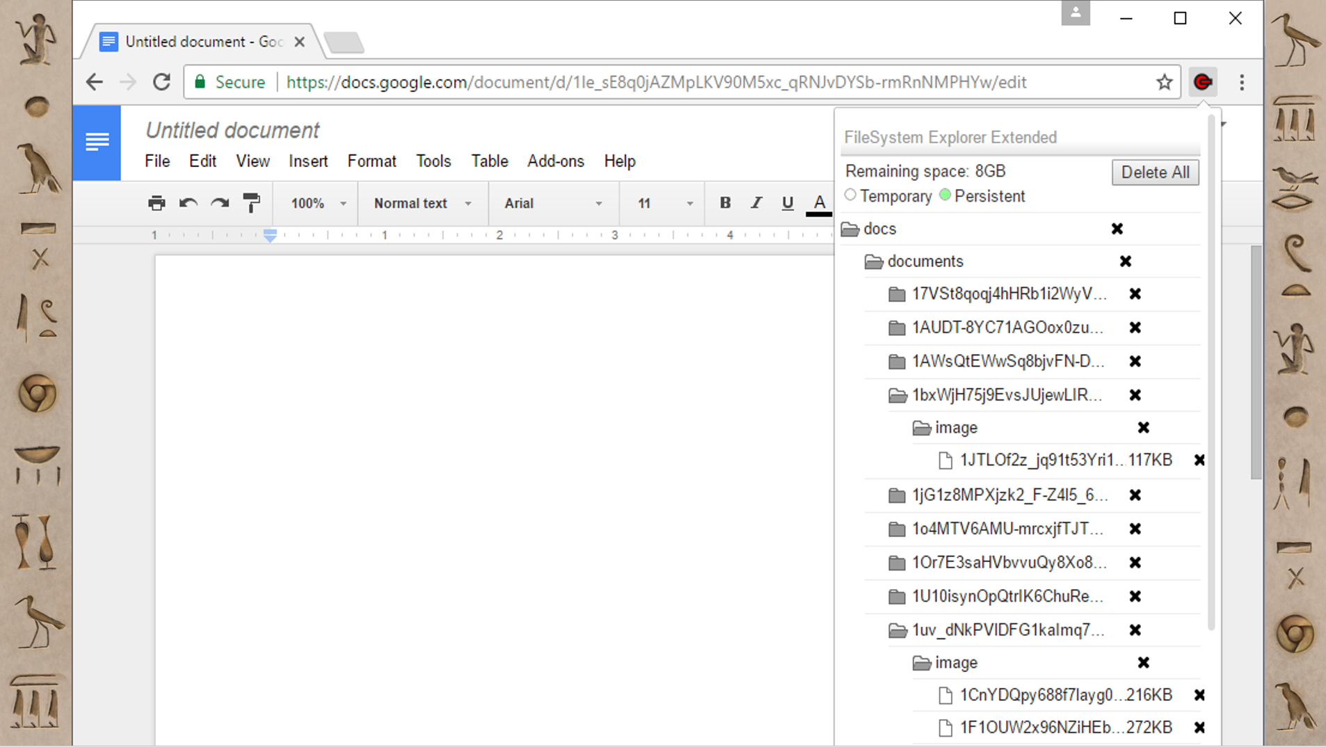Delete the documents folder with its X
Image resolution: width=1326 pixels, height=747 pixels.
[x=1126, y=262]
